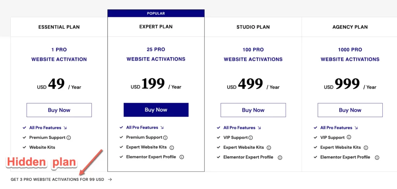Screen dimensions: 397x189
Task: Click info icon beside Essential Premium Support
Action: [x=69, y=138]
